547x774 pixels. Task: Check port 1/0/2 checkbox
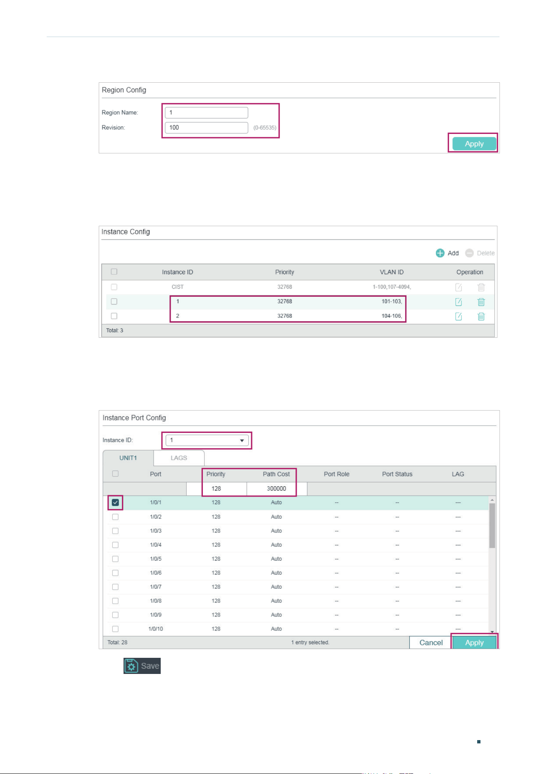(x=115, y=517)
